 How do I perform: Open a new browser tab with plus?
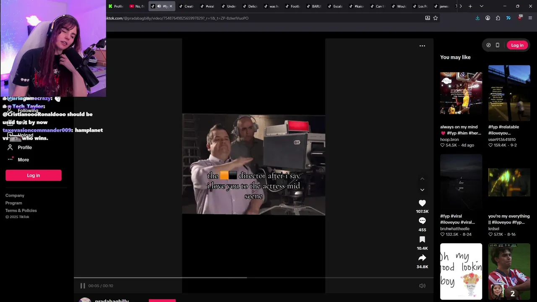[x=470, y=6]
